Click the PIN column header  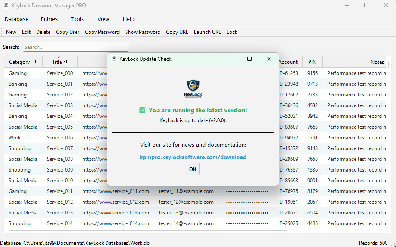(x=313, y=62)
